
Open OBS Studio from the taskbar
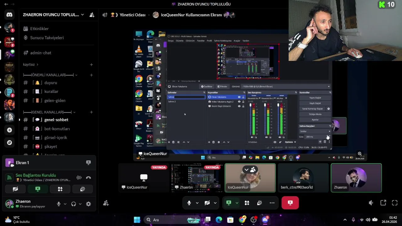point(253,220)
